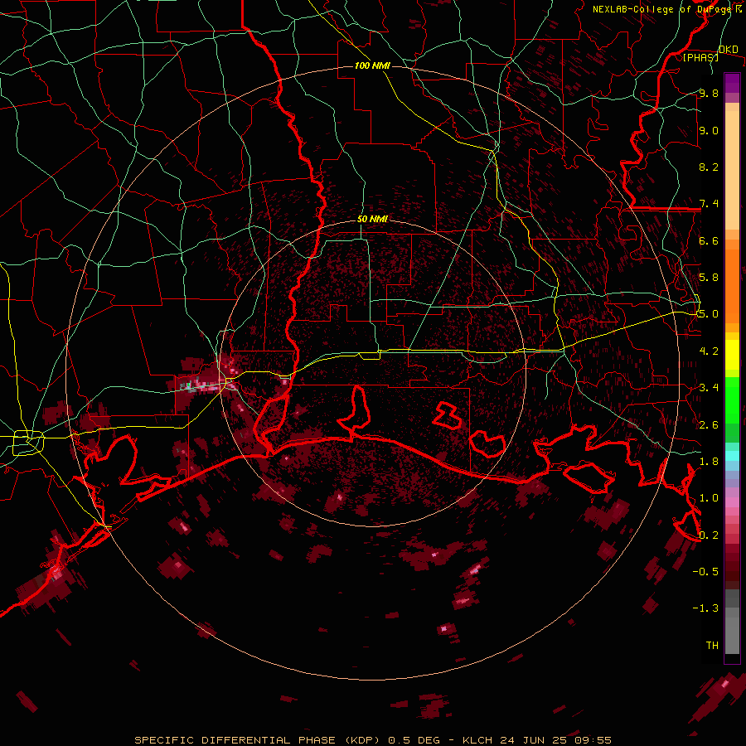
Task: Click the 9.0 scale value
Action: 709,130
